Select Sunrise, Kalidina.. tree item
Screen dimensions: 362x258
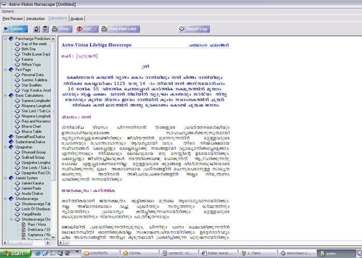coord(35,80)
